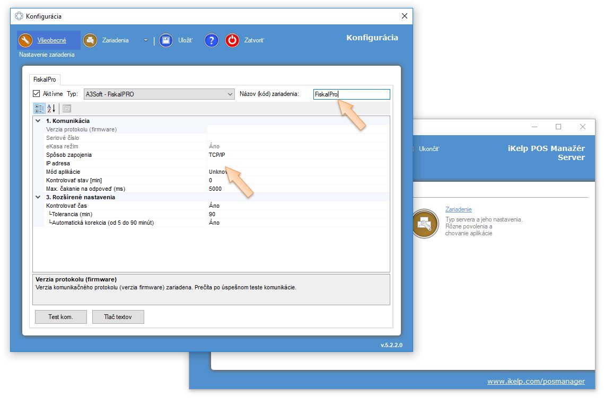This screenshot has width=604, height=398.
Task: Open the Zariadenia printer icon
Action: tap(90, 40)
